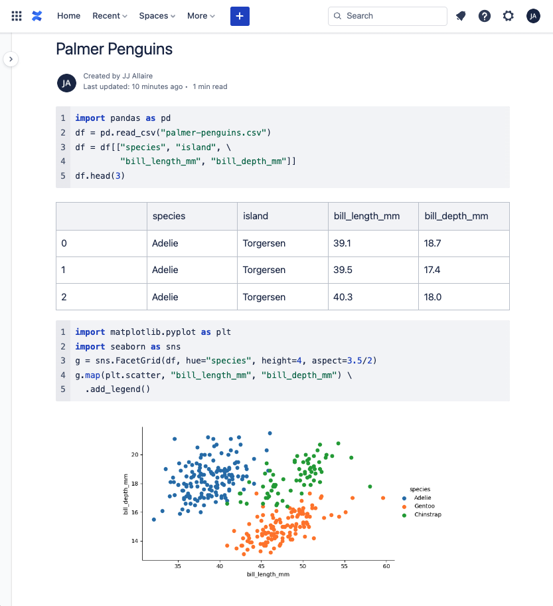Click the Palmer Penguins page title
This screenshot has width=553, height=606.
coord(114,49)
